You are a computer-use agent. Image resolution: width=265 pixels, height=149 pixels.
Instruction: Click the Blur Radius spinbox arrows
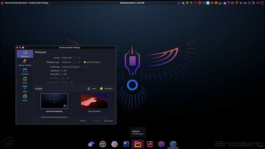(x=68, y=78)
